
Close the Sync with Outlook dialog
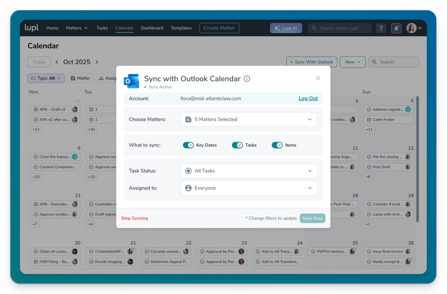point(318,79)
